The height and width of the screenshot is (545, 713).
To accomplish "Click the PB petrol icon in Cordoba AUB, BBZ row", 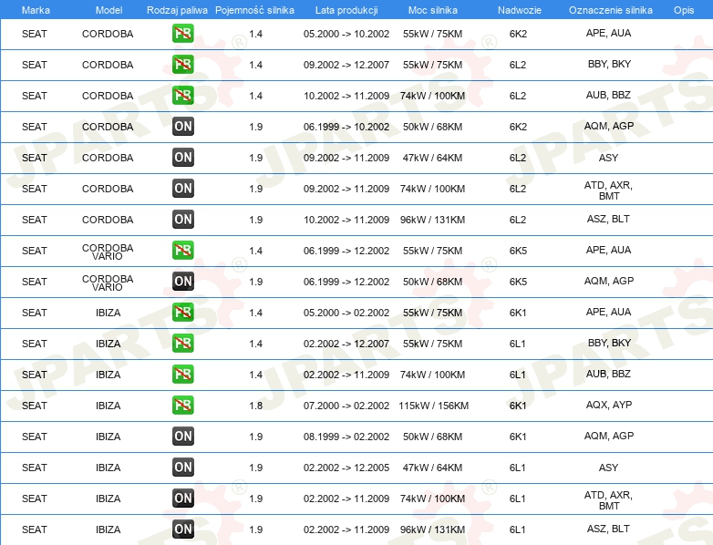I will pos(182,96).
